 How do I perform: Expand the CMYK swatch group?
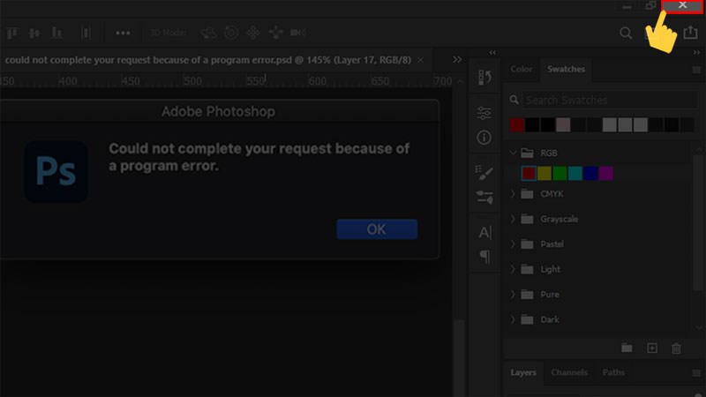(x=513, y=193)
